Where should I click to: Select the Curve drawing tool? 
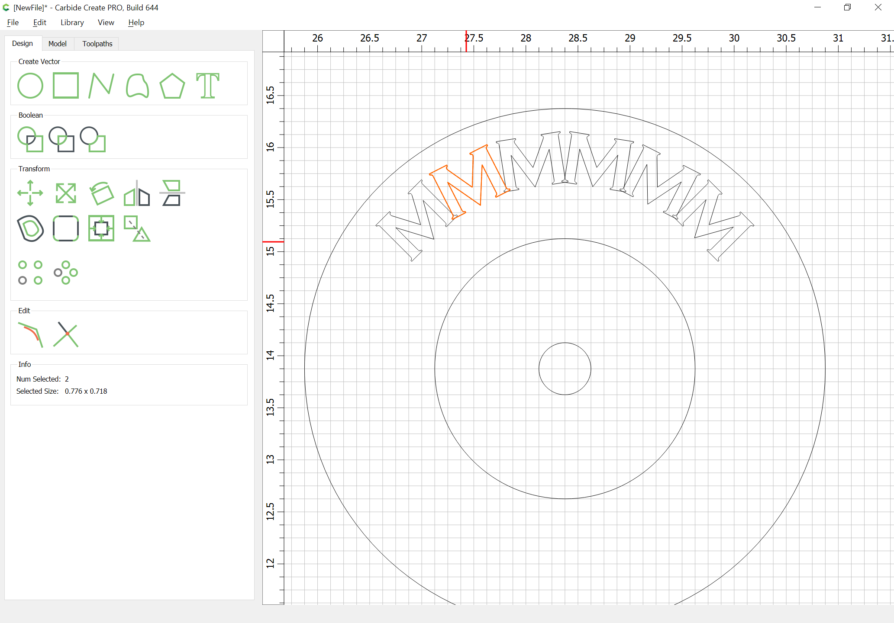point(137,86)
